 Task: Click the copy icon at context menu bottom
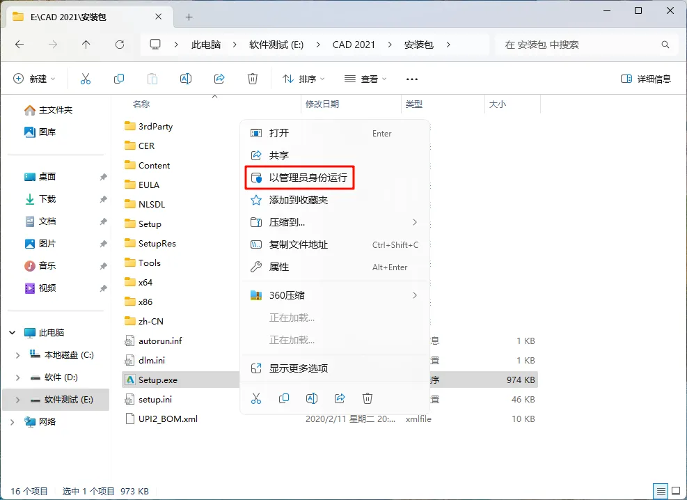(x=284, y=398)
